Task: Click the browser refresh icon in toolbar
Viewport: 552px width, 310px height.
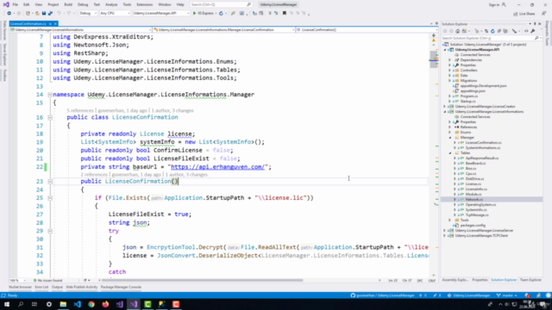Action: click(221, 14)
